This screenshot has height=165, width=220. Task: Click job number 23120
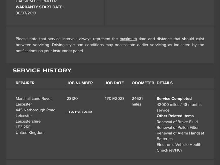pyautogui.click(x=72, y=99)
